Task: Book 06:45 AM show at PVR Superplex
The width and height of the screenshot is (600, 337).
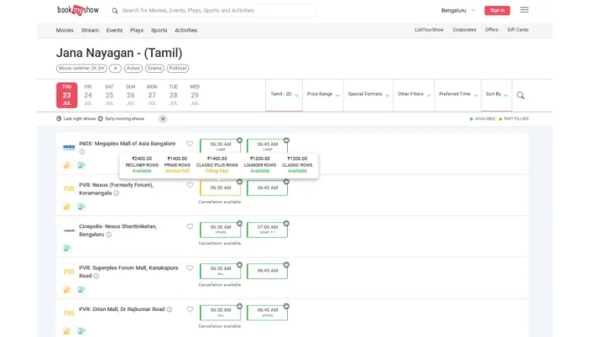Action: pyautogui.click(x=268, y=271)
